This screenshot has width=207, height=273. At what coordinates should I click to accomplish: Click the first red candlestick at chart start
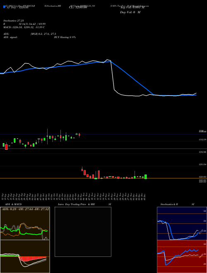[6, 146]
